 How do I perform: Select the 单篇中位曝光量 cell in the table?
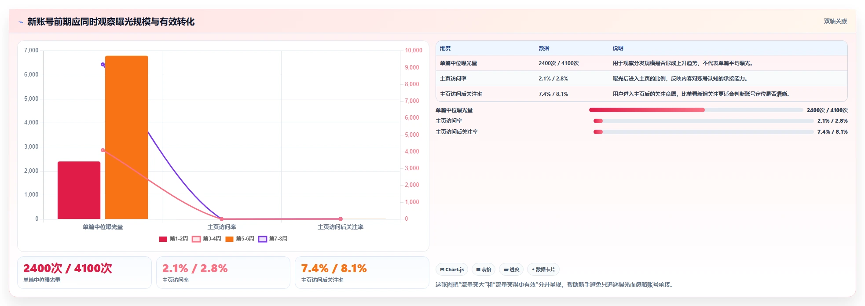(458, 63)
